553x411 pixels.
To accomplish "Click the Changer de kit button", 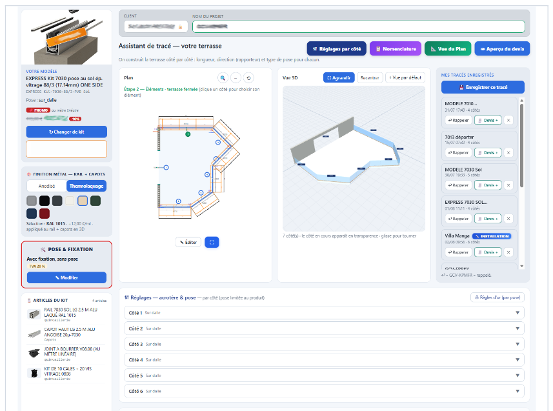I will (66, 132).
